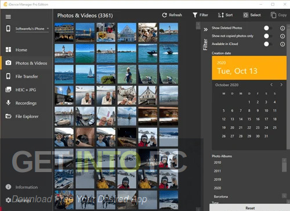This screenshot has width=290, height=211.
Task: Collapse filter panel with double chevron
Action: [206, 30]
